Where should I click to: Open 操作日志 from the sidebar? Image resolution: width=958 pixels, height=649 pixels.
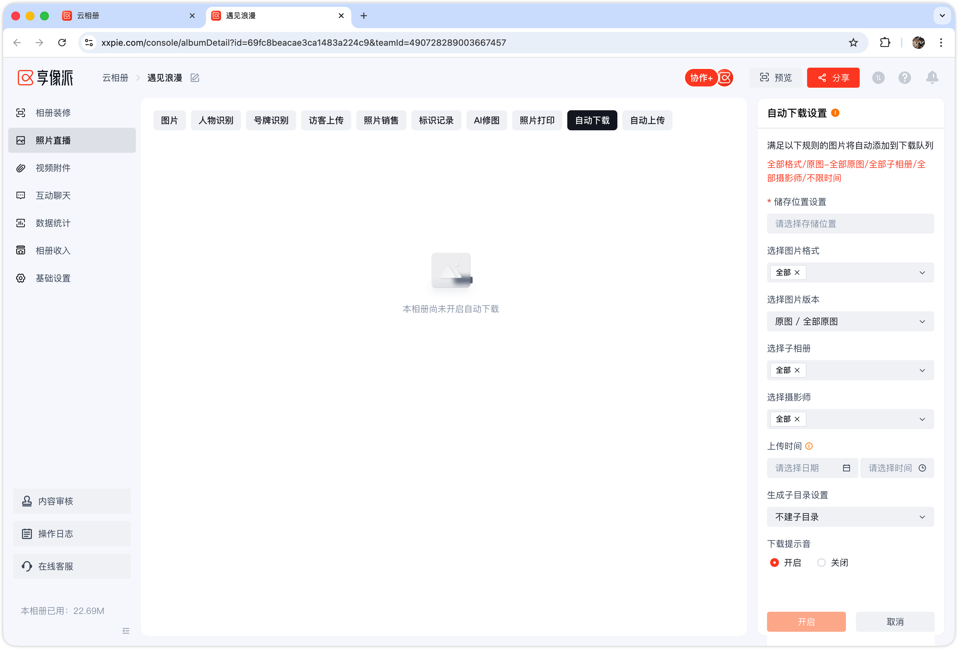(72, 533)
